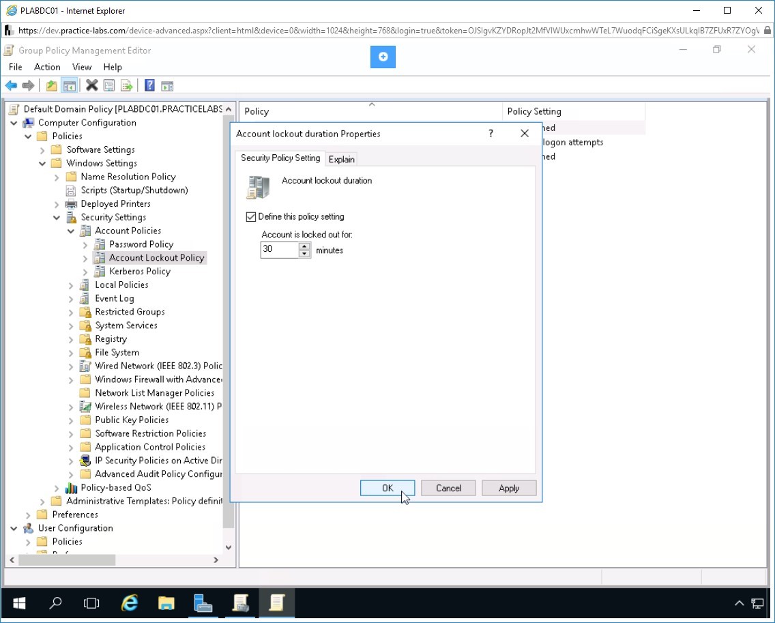This screenshot has height=623, width=775.
Task: Click the network icon in the system tray
Action: (757, 603)
